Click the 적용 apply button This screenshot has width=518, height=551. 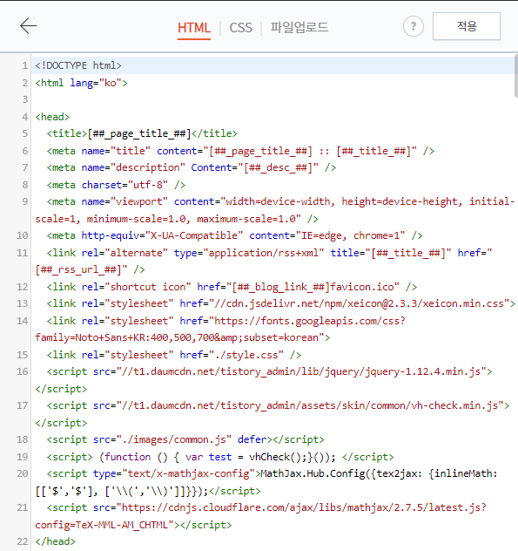coord(467,26)
